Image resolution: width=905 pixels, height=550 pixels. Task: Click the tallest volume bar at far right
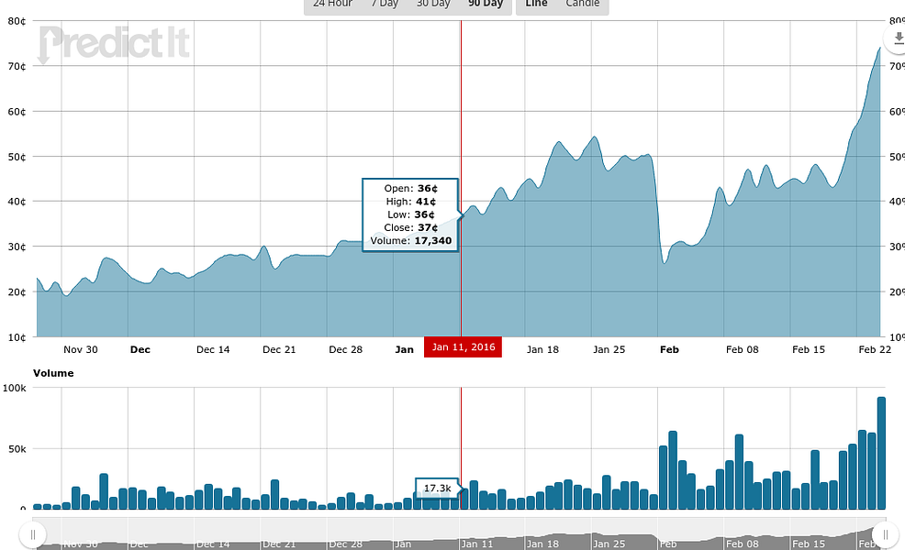(x=881, y=453)
